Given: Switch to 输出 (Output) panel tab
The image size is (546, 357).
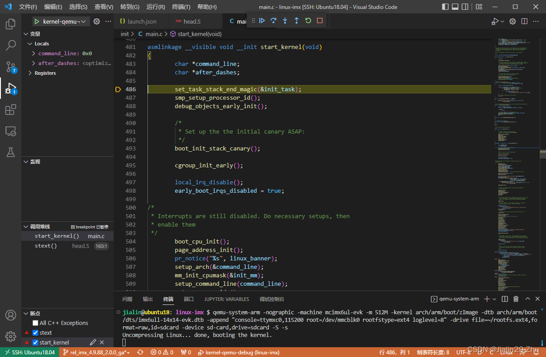Looking at the screenshot, I should pyautogui.click(x=148, y=299).
